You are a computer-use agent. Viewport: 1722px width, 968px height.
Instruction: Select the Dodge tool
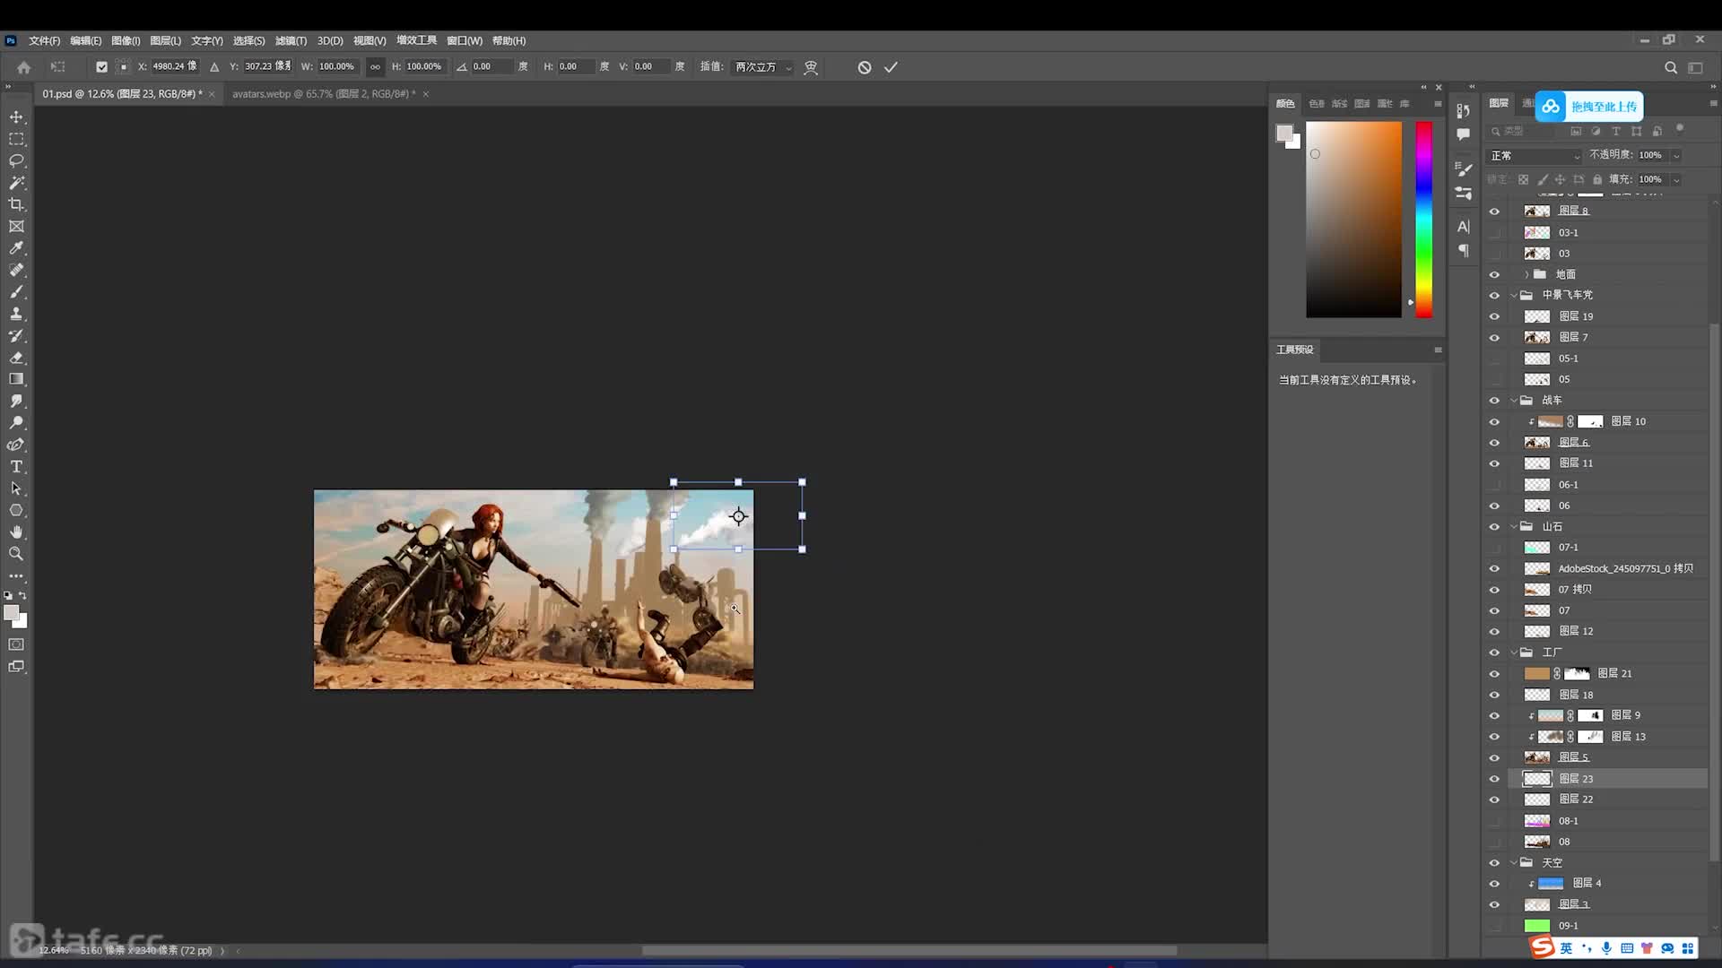[16, 423]
